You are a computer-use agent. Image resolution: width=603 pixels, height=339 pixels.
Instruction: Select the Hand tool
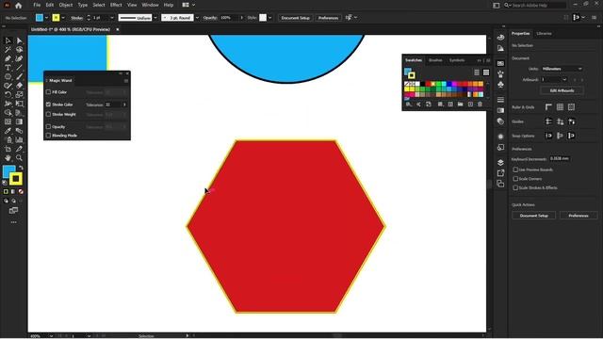point(8,158)
